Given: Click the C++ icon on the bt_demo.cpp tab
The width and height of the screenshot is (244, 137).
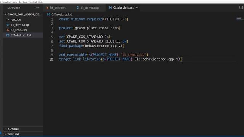Looking at the screenshot, I should click(x=78, y=8).
